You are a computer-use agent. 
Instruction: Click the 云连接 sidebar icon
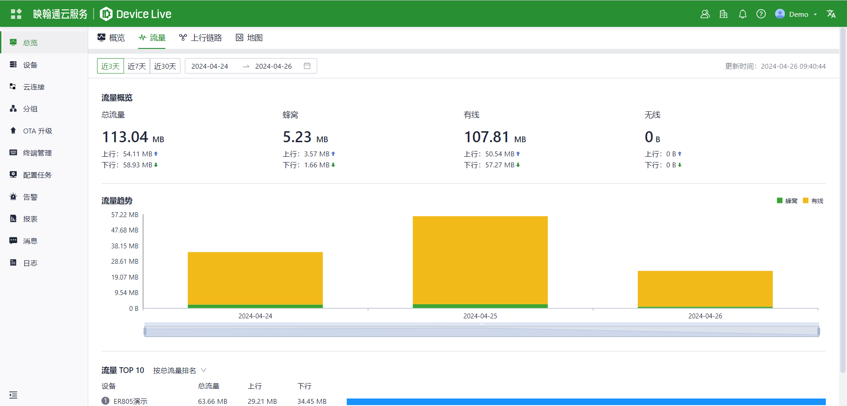(x=13, y=87)
